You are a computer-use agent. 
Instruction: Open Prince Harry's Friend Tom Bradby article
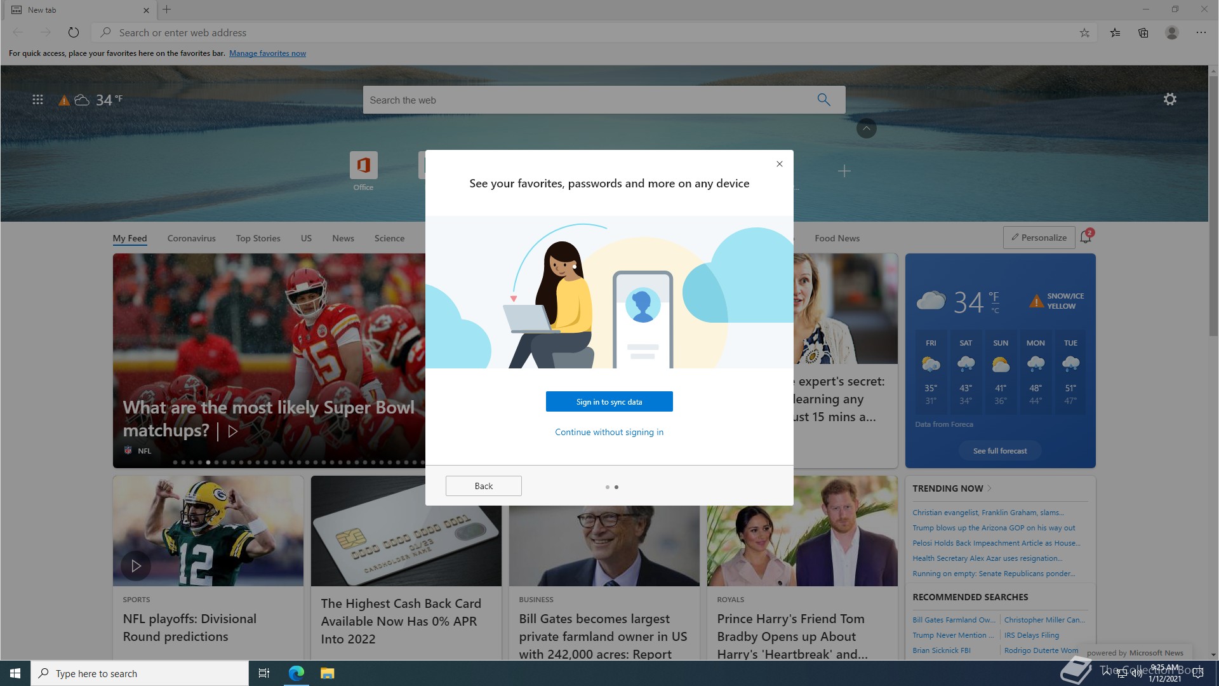pos(792,636)
